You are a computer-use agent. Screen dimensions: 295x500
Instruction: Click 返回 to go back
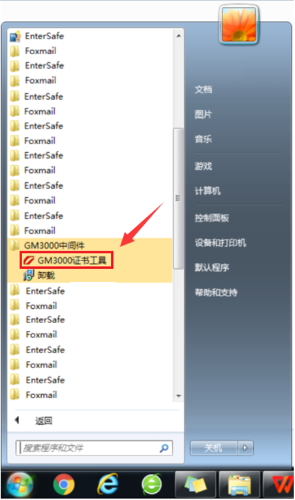click(x=43, y=421)
